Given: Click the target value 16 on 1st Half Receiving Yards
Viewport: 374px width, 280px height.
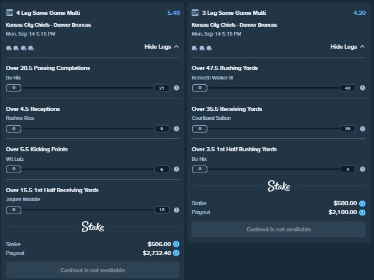Looking at the screenshot, I should pos(162,210).
